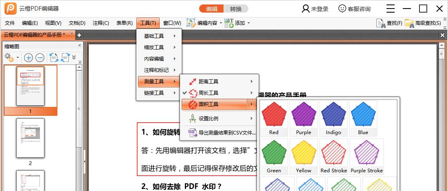448x191 pixels.
Task: Expand the 编辑内容 dropdown arrow
Action: coord(221,23)
